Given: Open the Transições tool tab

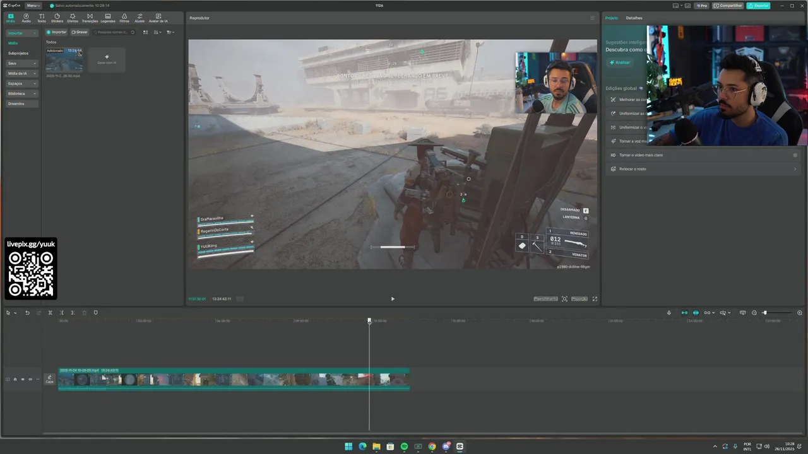Looking at the screenshot, I should [90, 18].
